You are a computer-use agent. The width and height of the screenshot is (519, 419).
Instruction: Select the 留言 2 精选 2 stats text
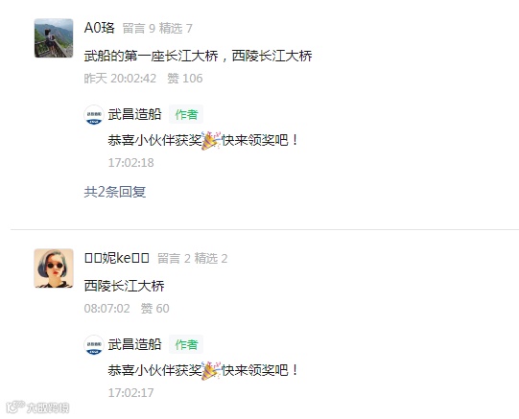[192, 259]
